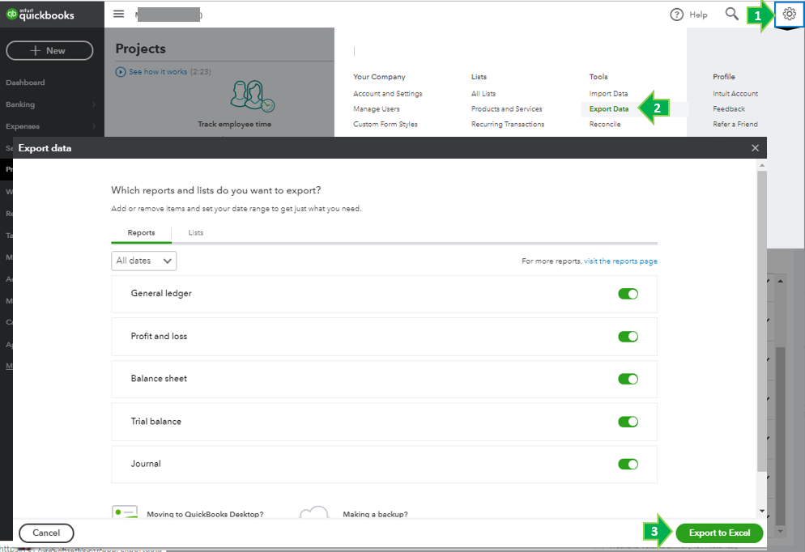Play the See how it works video
The image size is (805, 552).
121,72
